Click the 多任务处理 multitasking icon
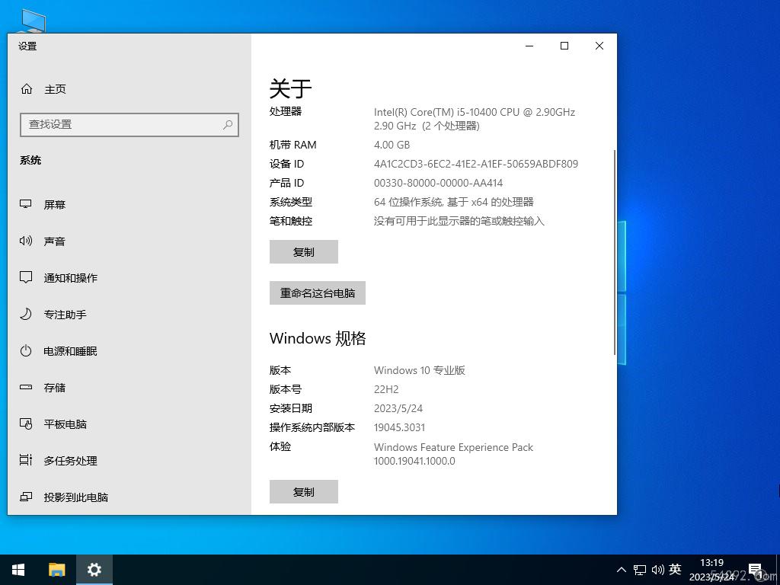The image size is (780, 585). tap(26, 460)
